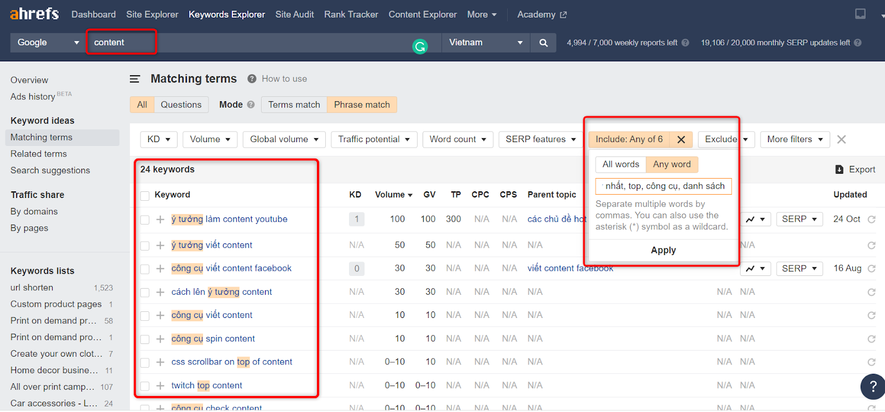
Task: Add 'ý tưởng viết content' with plus icon
Action: (160, 246)
